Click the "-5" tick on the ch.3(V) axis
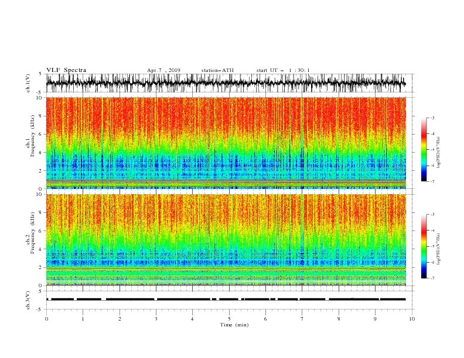Screen dimensions: 464x358 [x=40, y=309]
